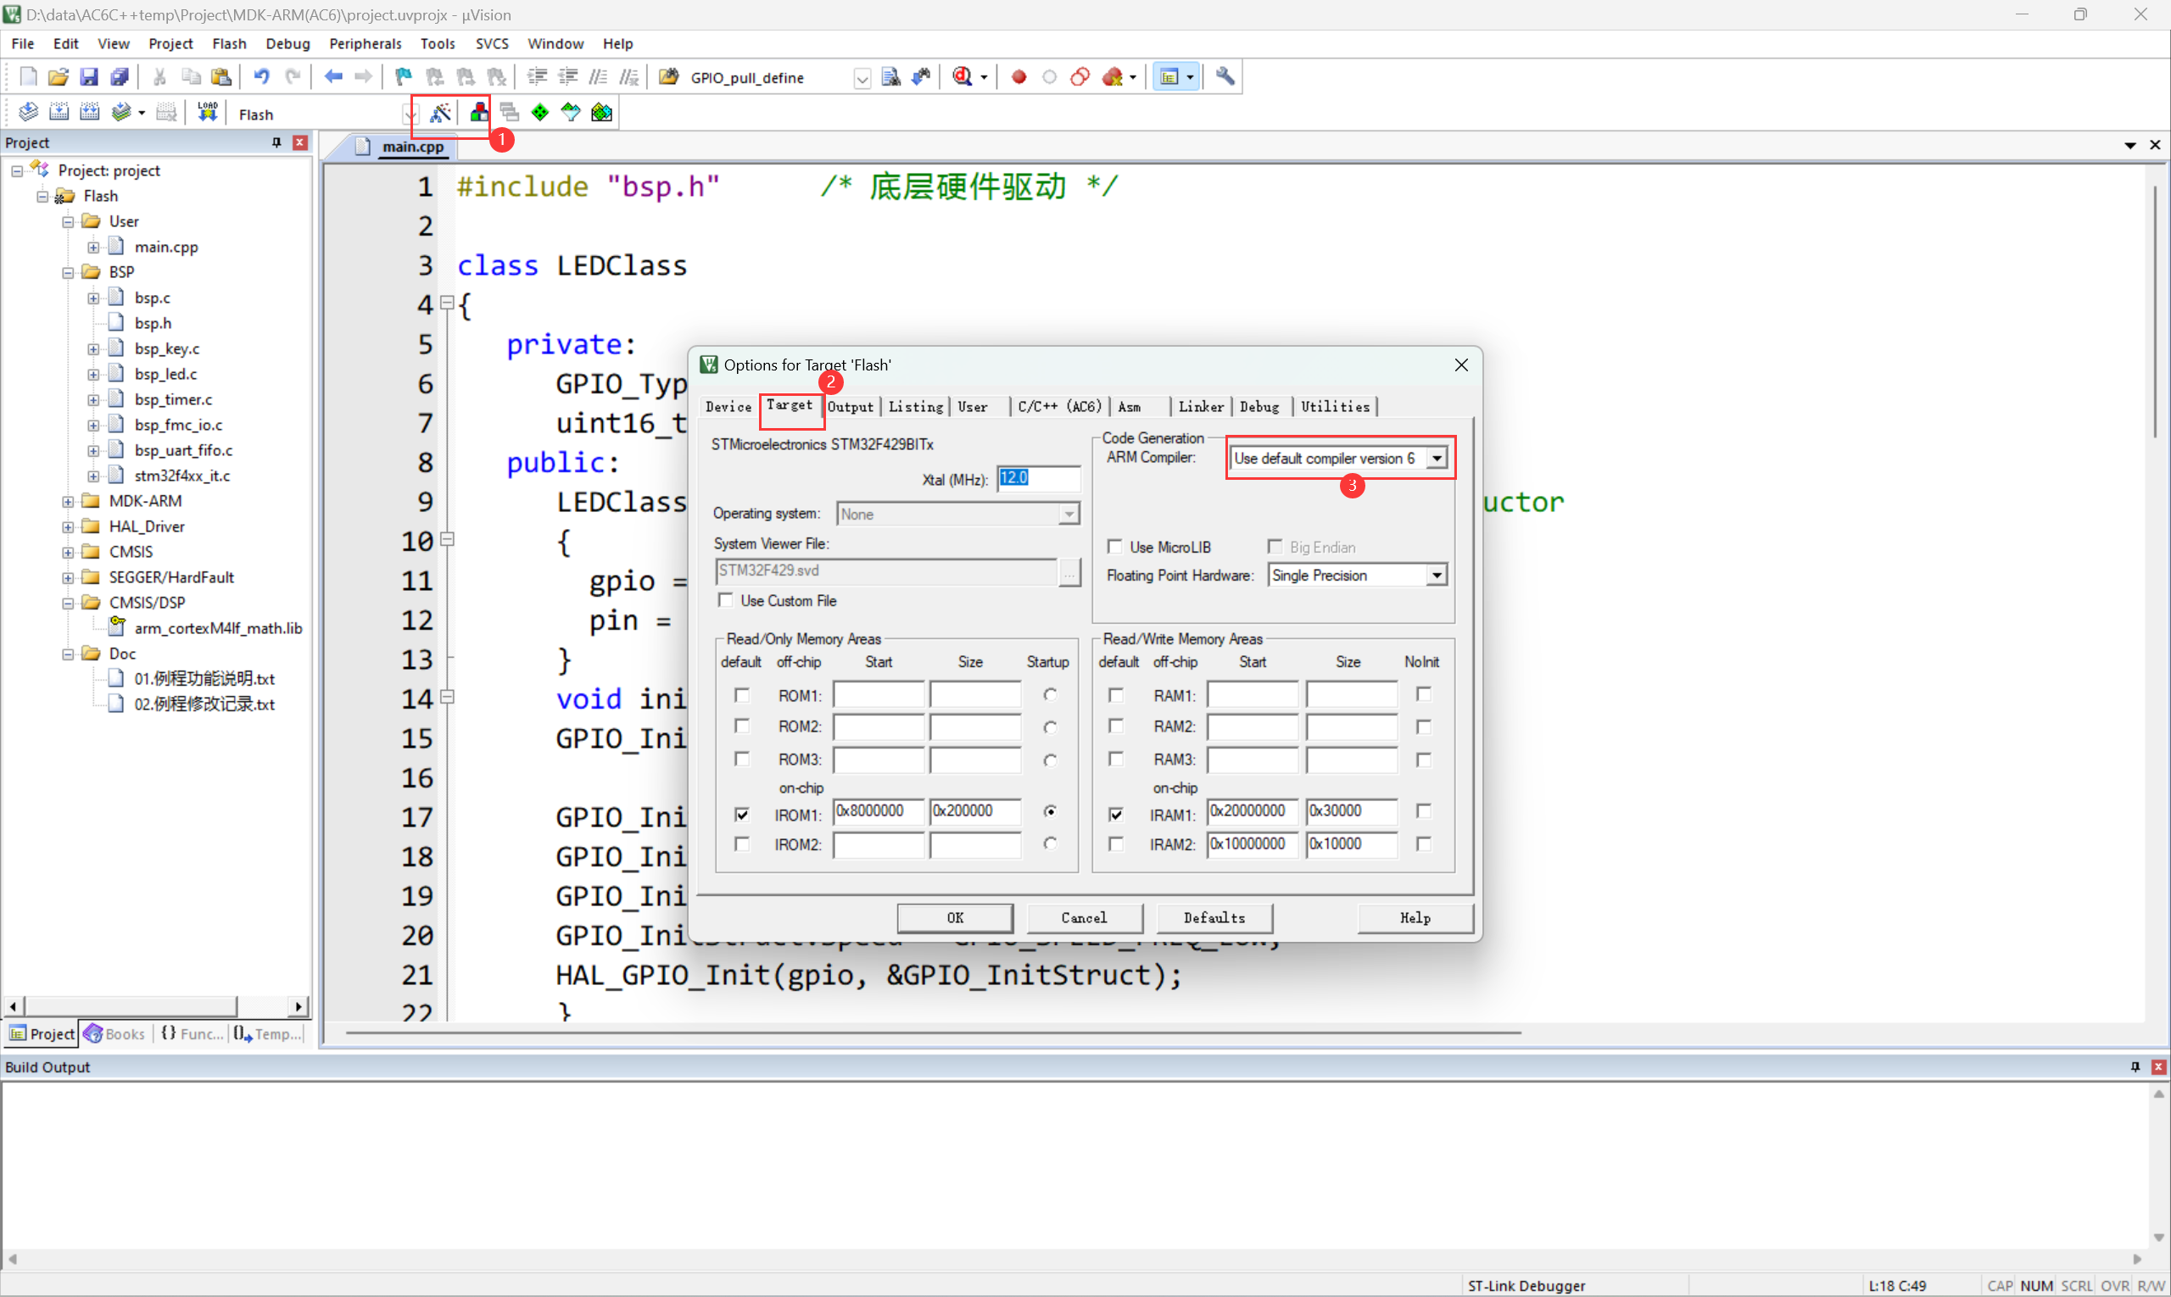Click the Options for Target wand icon
This screenshot has height=1297, width=2171.
[x=440, y=113]
